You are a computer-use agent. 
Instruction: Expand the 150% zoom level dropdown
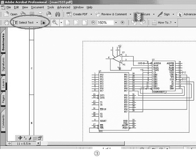(x=114, y=22)
